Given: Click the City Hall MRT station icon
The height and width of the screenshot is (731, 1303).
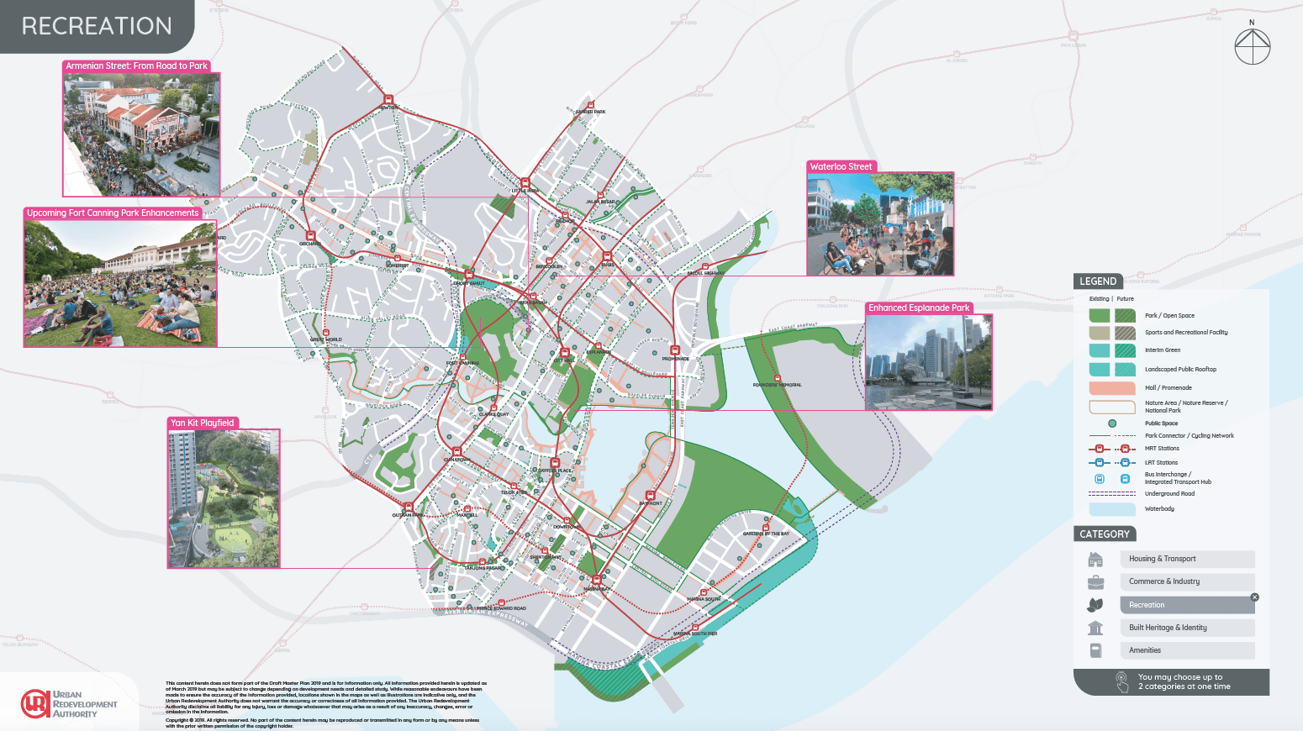Looking at the screenshot, I should 564,352.
